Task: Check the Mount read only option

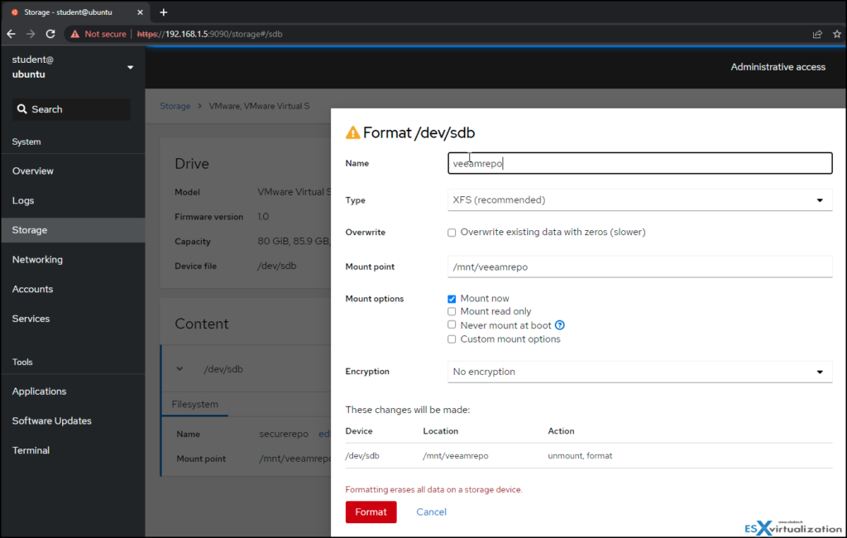Action: point(452,311)
